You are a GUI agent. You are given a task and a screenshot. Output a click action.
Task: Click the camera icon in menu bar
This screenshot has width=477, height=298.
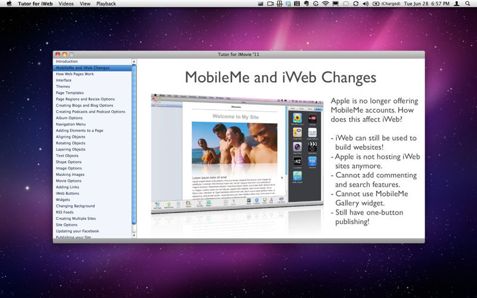click(x=270, y=4)
